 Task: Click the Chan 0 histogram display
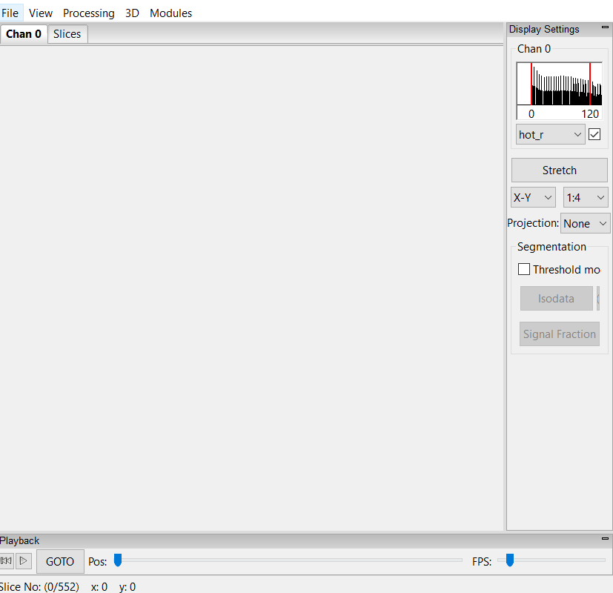[559, 84]
